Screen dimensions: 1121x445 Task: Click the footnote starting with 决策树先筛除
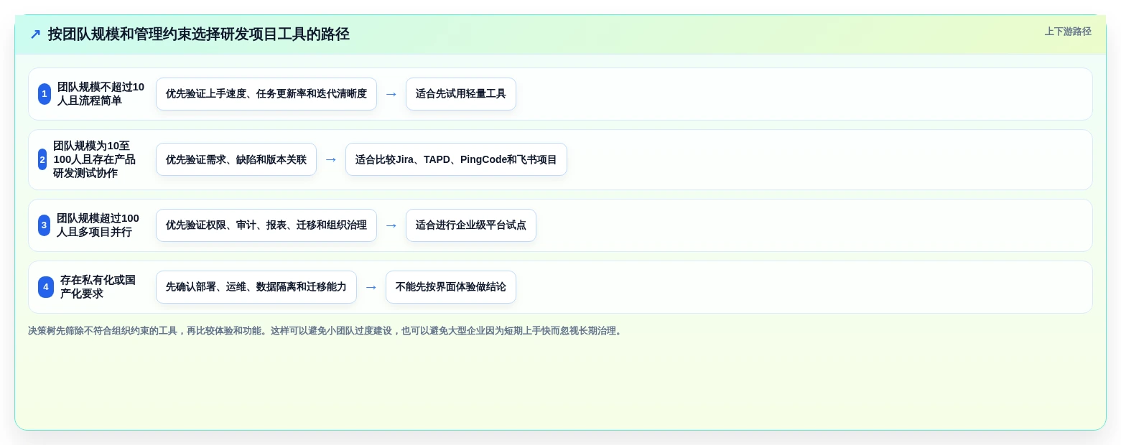tap(326, 331)
